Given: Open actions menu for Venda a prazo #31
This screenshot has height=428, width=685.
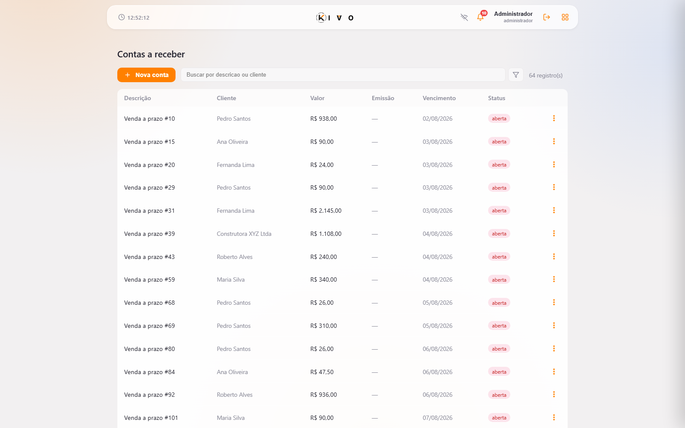Looking at the screenshot, I should click(x=554, y=210).
